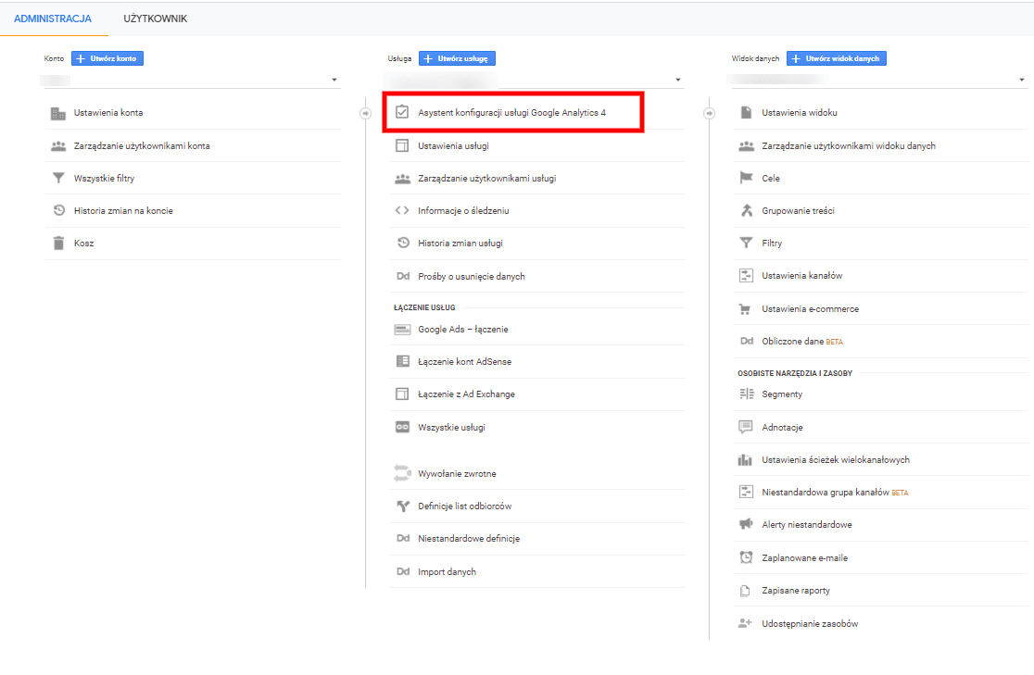Click the funnel icon beside Filtry in view column

(x=746, y=243)
